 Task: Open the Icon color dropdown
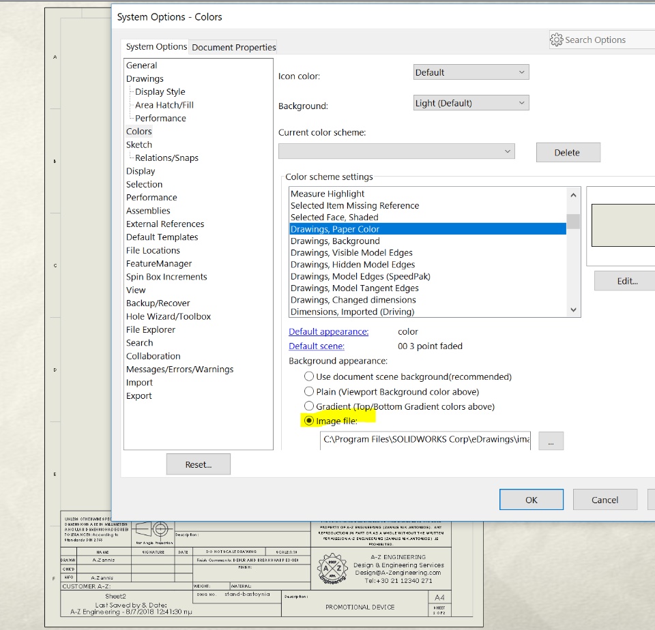[x=471, y=72]
